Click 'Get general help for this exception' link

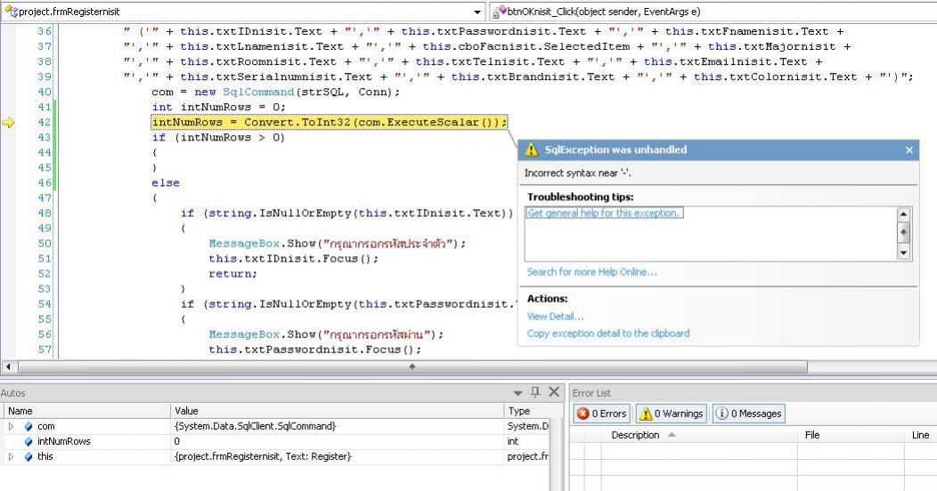(x=604, y=213)
